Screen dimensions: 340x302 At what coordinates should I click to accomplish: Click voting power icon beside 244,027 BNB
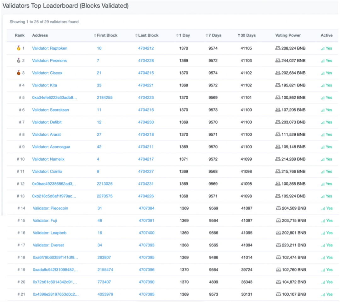pyautogui.click(x=278, y=61)
